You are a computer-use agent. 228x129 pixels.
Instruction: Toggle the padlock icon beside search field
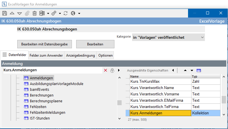[112, 70]
